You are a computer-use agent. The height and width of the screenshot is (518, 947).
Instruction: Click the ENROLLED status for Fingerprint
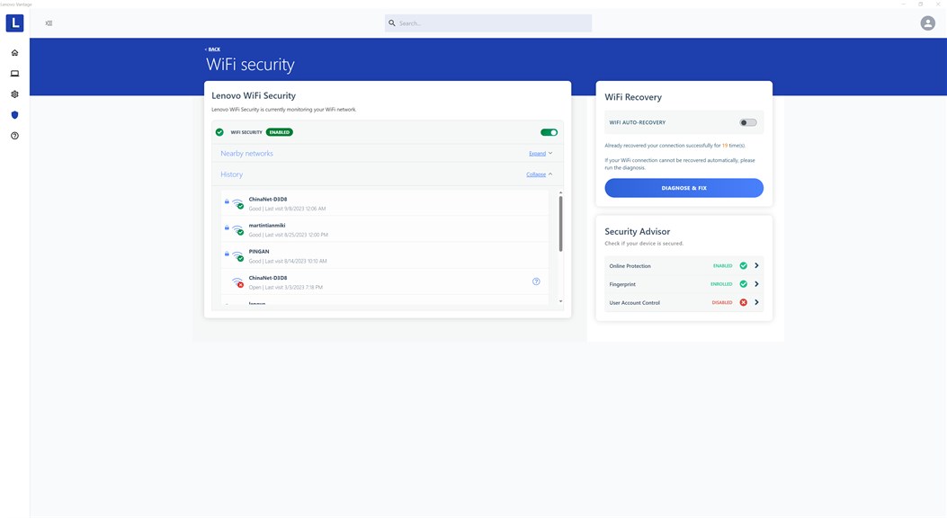[x=721, y=284]
